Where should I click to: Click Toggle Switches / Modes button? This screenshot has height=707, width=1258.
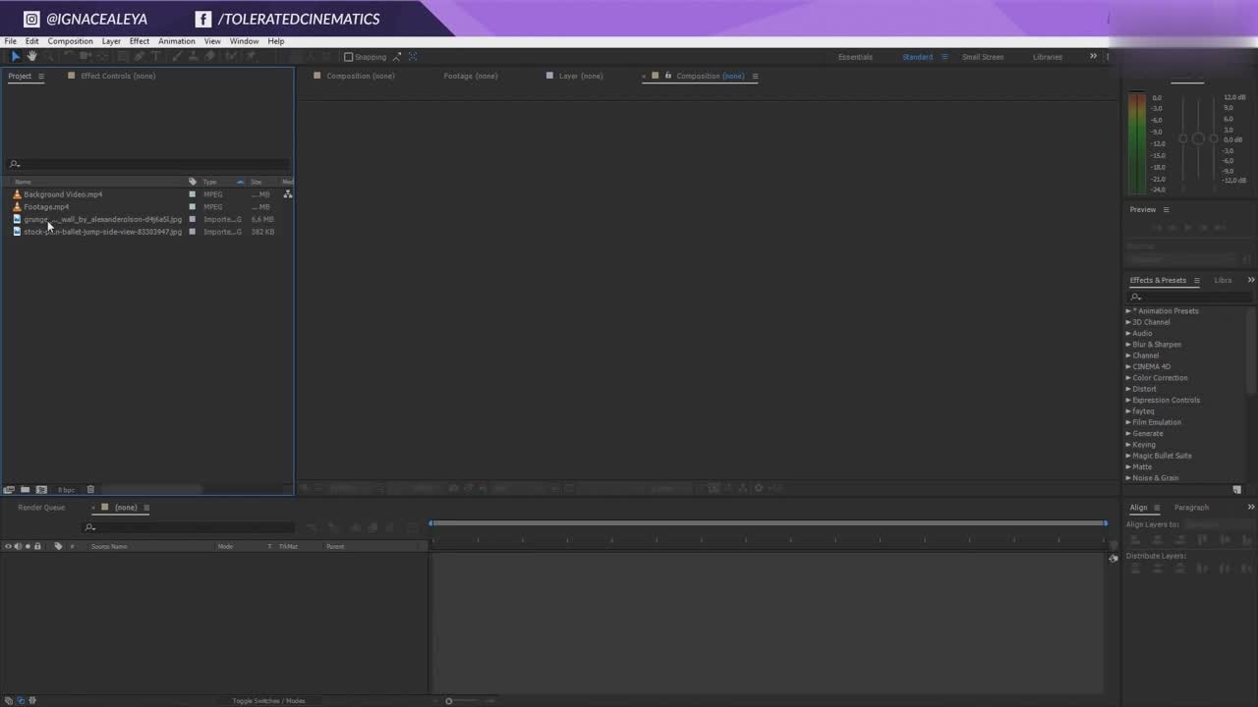point(268,701)
